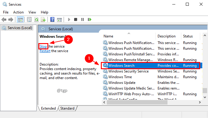Toggle Show/Hide Console Tree icon
The height and width of the screenshot is (118, 208).
coord(20,19)
